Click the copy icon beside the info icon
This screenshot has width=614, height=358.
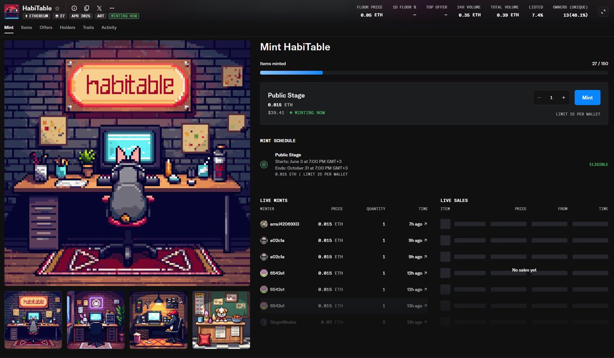86,8
